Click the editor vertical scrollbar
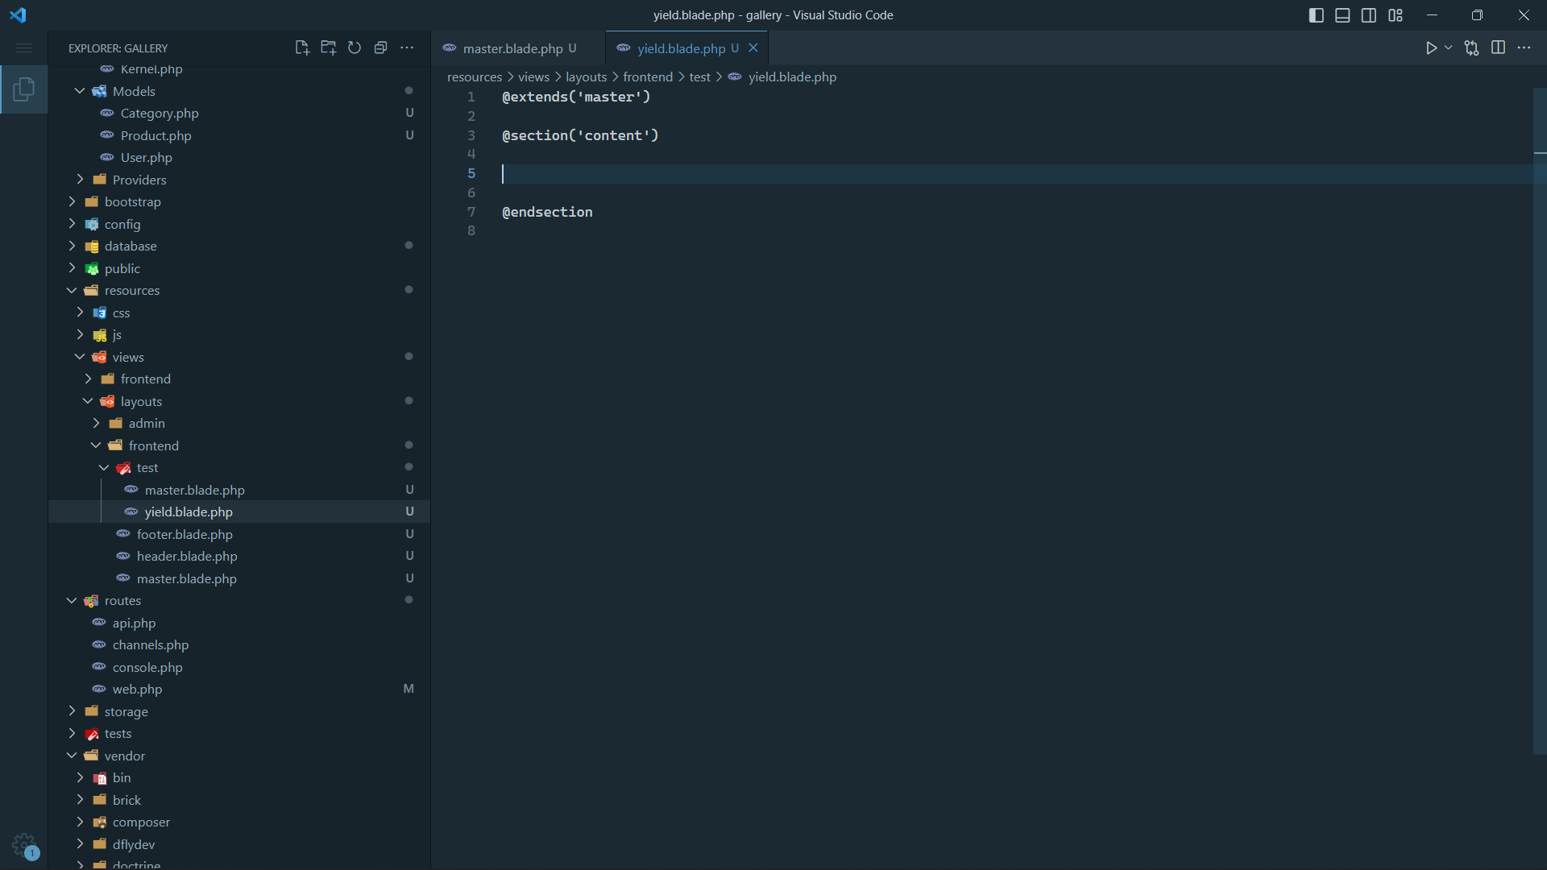1547x870 pixels. click(1540, 420)
